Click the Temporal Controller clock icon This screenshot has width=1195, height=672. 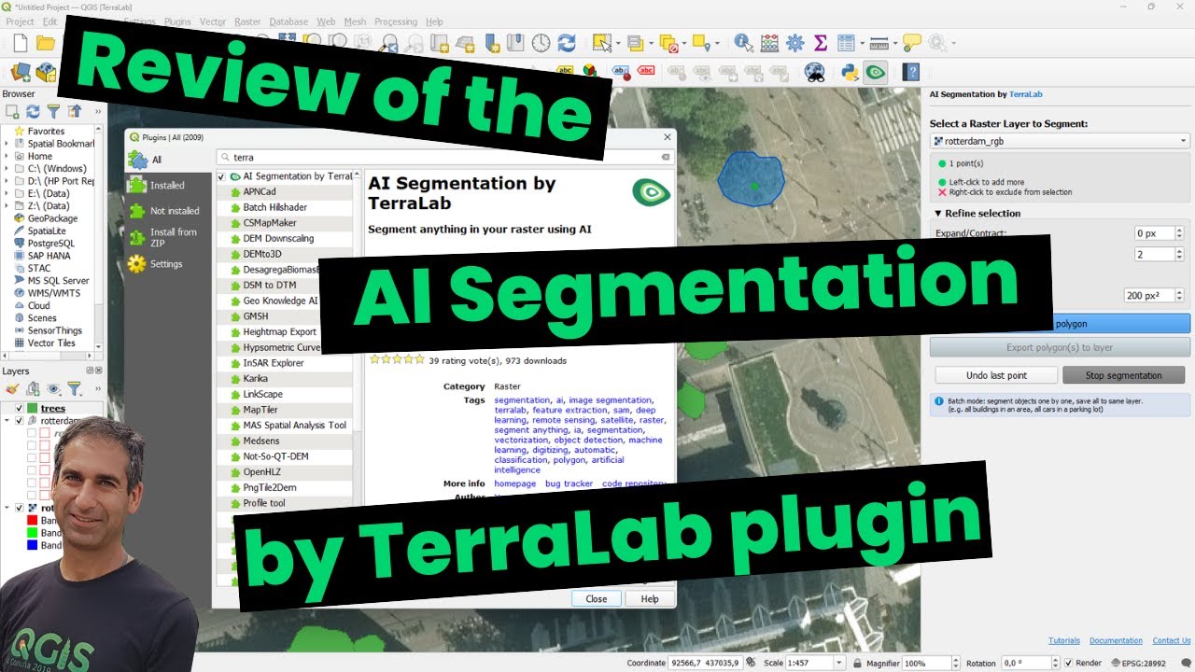tap(541, 42)
